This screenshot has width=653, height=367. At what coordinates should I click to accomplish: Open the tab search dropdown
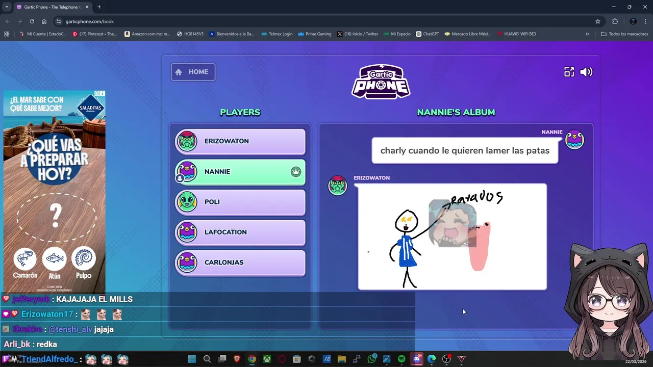coord(7,7)
